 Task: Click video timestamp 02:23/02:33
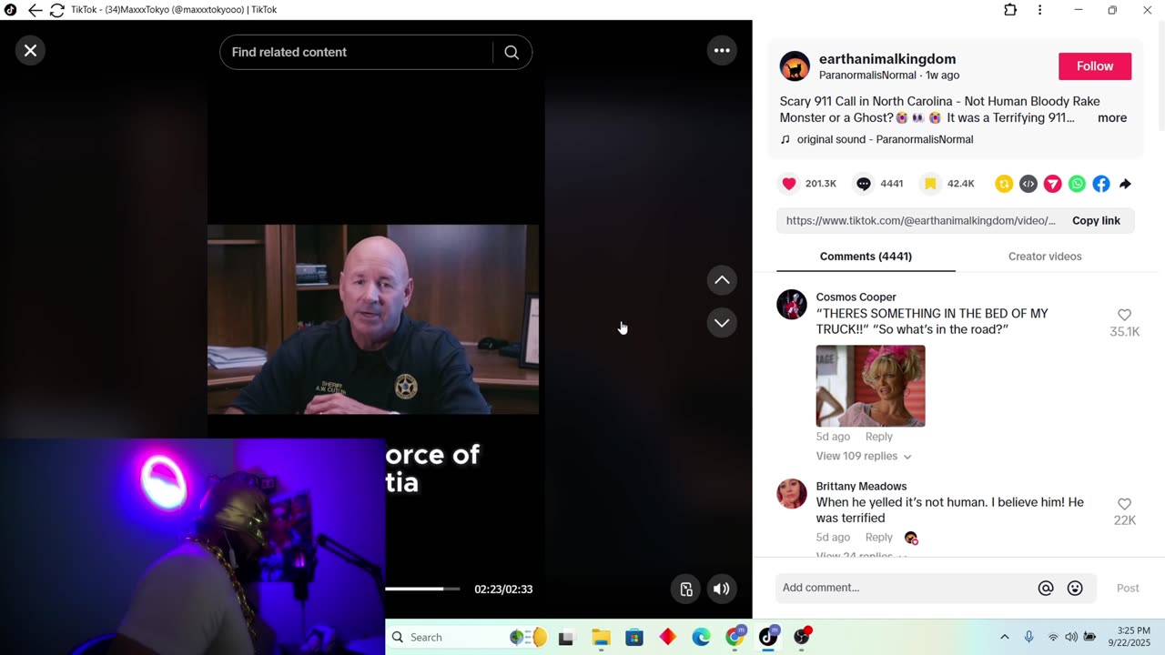(x=503, y=589)
